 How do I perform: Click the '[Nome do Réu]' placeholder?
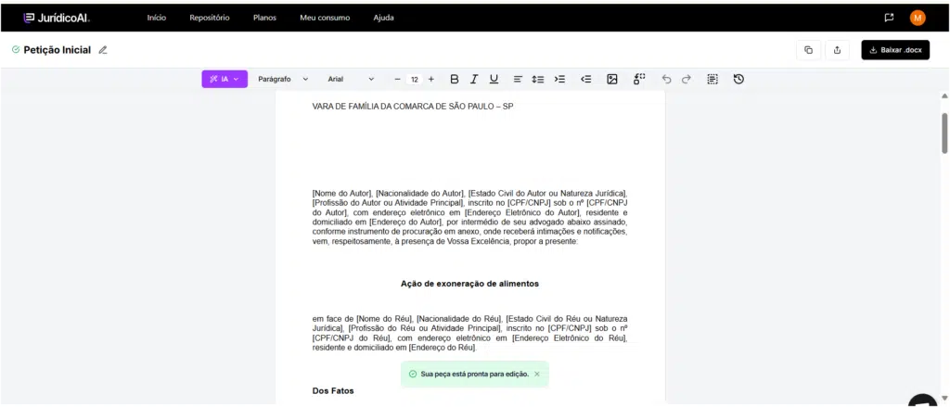[x=385, y=319]
